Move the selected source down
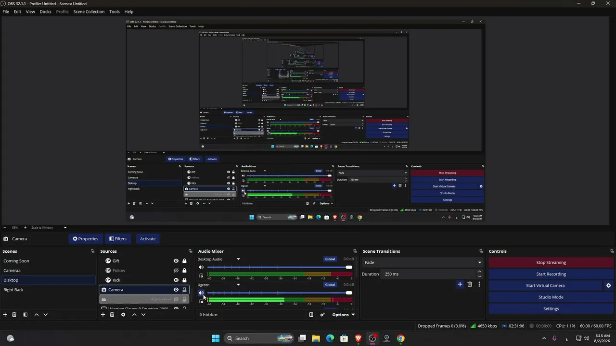The height and width of the screenshot is (346, 616). click(143, 315)
